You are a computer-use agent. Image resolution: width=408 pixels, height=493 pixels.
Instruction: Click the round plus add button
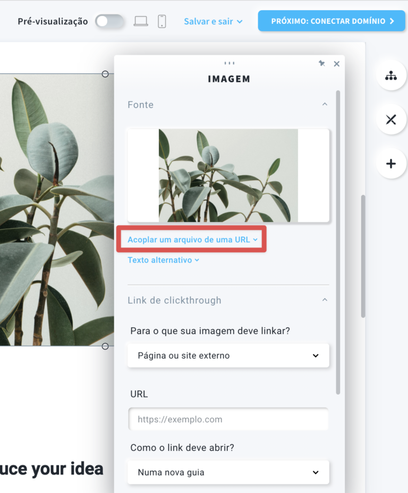pos(391,164)
